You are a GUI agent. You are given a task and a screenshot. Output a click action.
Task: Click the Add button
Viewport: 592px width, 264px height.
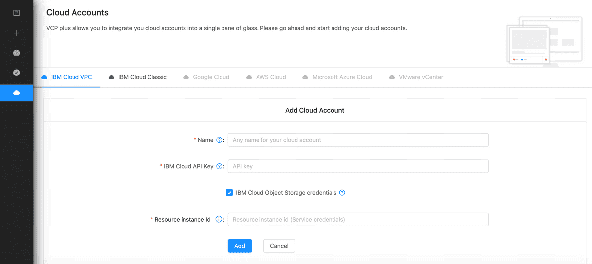pos(240,246)
